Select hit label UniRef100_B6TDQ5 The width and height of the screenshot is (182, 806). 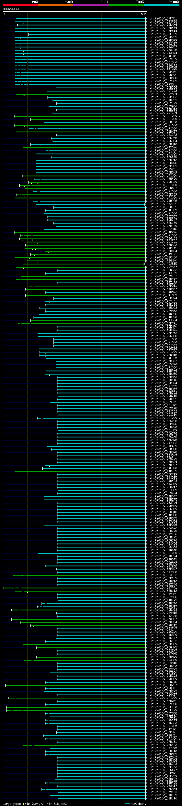(163, 69)
